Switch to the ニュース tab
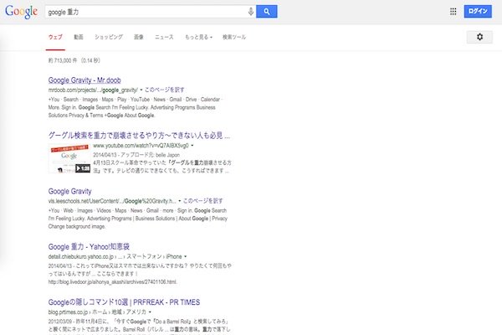The image size is (502, 335). click(x=164, y=37)
